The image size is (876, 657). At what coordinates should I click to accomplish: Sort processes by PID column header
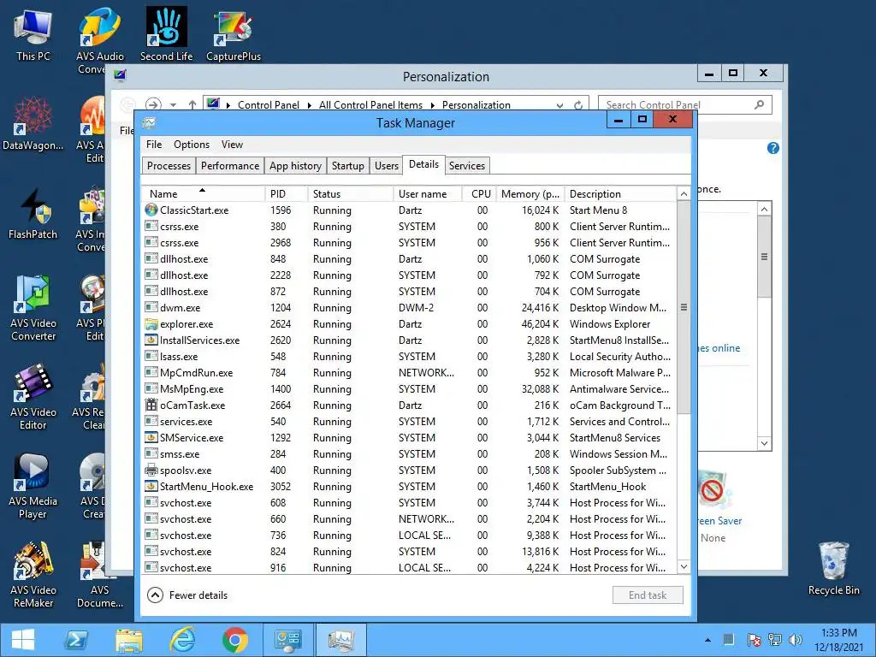click(286, 194)
